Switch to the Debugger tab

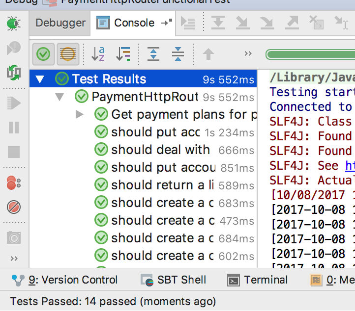click(x=60, y=23)
